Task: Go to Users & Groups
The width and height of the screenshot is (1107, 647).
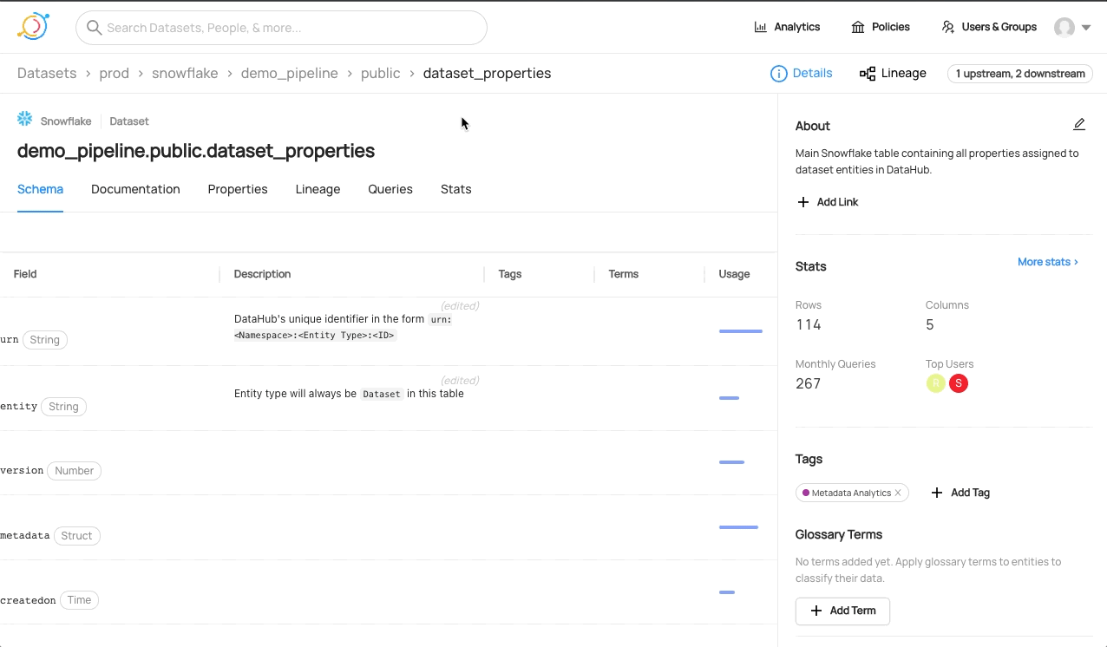Action: (x=989, y=27)
